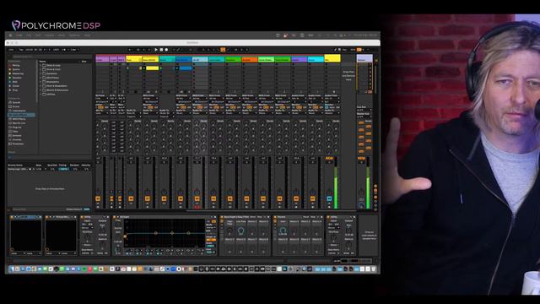Toggle the orange Loop switch in the control bar
This screenshot has width=540, height=304.
pos(223,50)
